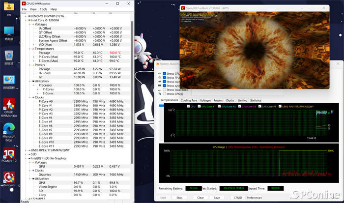The height and width of the screenshot is (203, 344).
Task: Toggle the CPU Core #4 graph checkbox
Action: point(260,106)
